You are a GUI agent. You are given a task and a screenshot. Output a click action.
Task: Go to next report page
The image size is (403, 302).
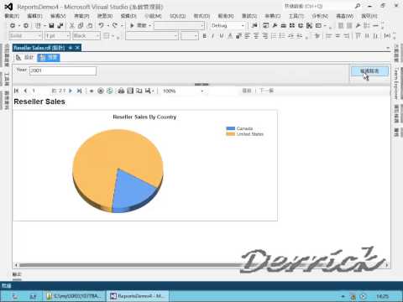click(71, 91)
